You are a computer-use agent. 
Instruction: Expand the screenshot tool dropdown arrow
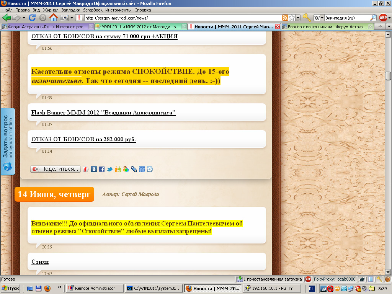(x=72, y=18)
